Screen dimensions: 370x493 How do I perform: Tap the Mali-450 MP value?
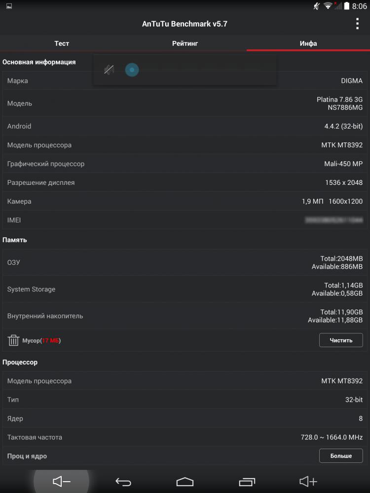click(343, 164)
